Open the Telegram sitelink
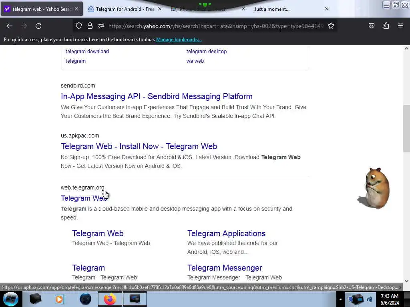 (x=88, y=268)
